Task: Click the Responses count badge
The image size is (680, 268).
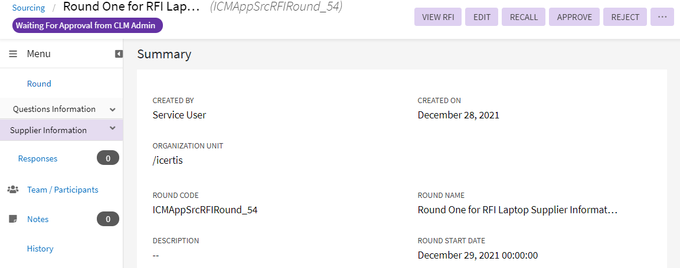Action: click(108, 158)
